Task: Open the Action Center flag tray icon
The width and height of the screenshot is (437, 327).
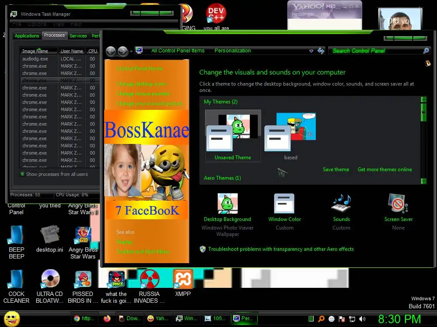Action: 342,319
